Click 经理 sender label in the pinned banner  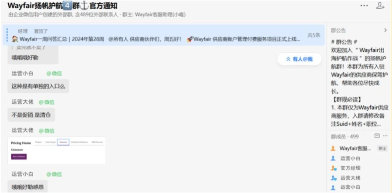coord(23,31)
